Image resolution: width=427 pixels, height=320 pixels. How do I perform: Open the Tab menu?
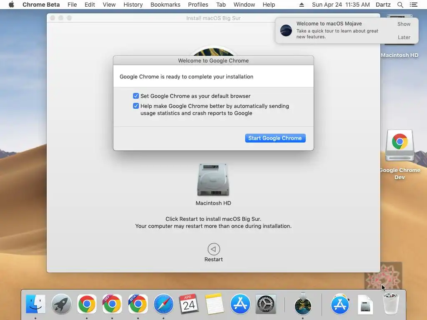[x=221, y=5]
